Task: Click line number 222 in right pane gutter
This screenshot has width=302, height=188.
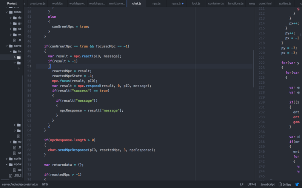Action: point(262,63)
